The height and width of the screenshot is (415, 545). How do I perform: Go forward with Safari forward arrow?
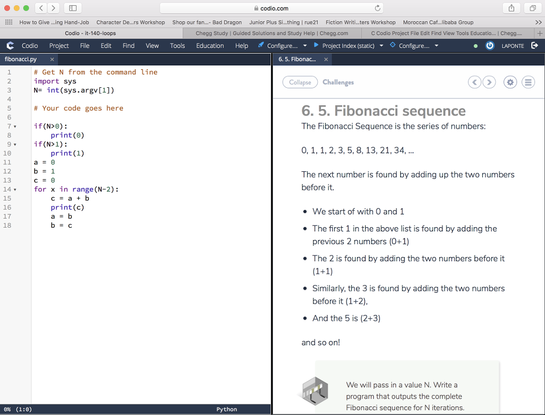[x=53, y=7]
